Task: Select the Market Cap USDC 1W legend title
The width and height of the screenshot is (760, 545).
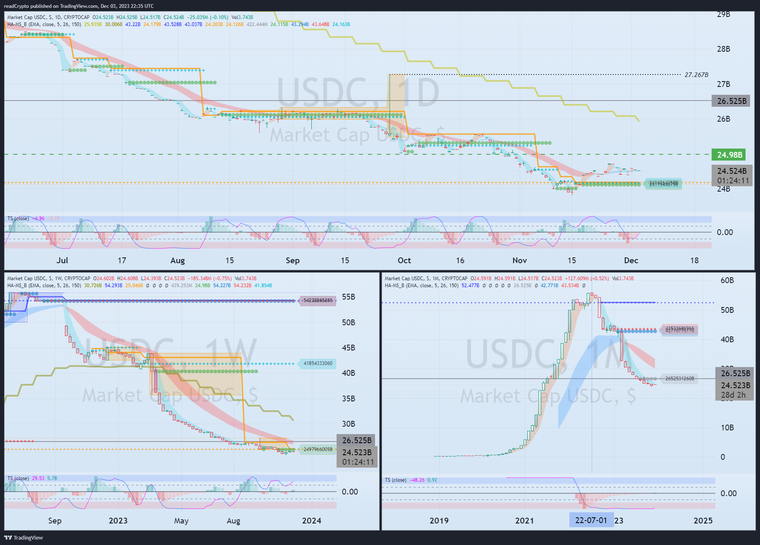Action: tap(49, 279)
